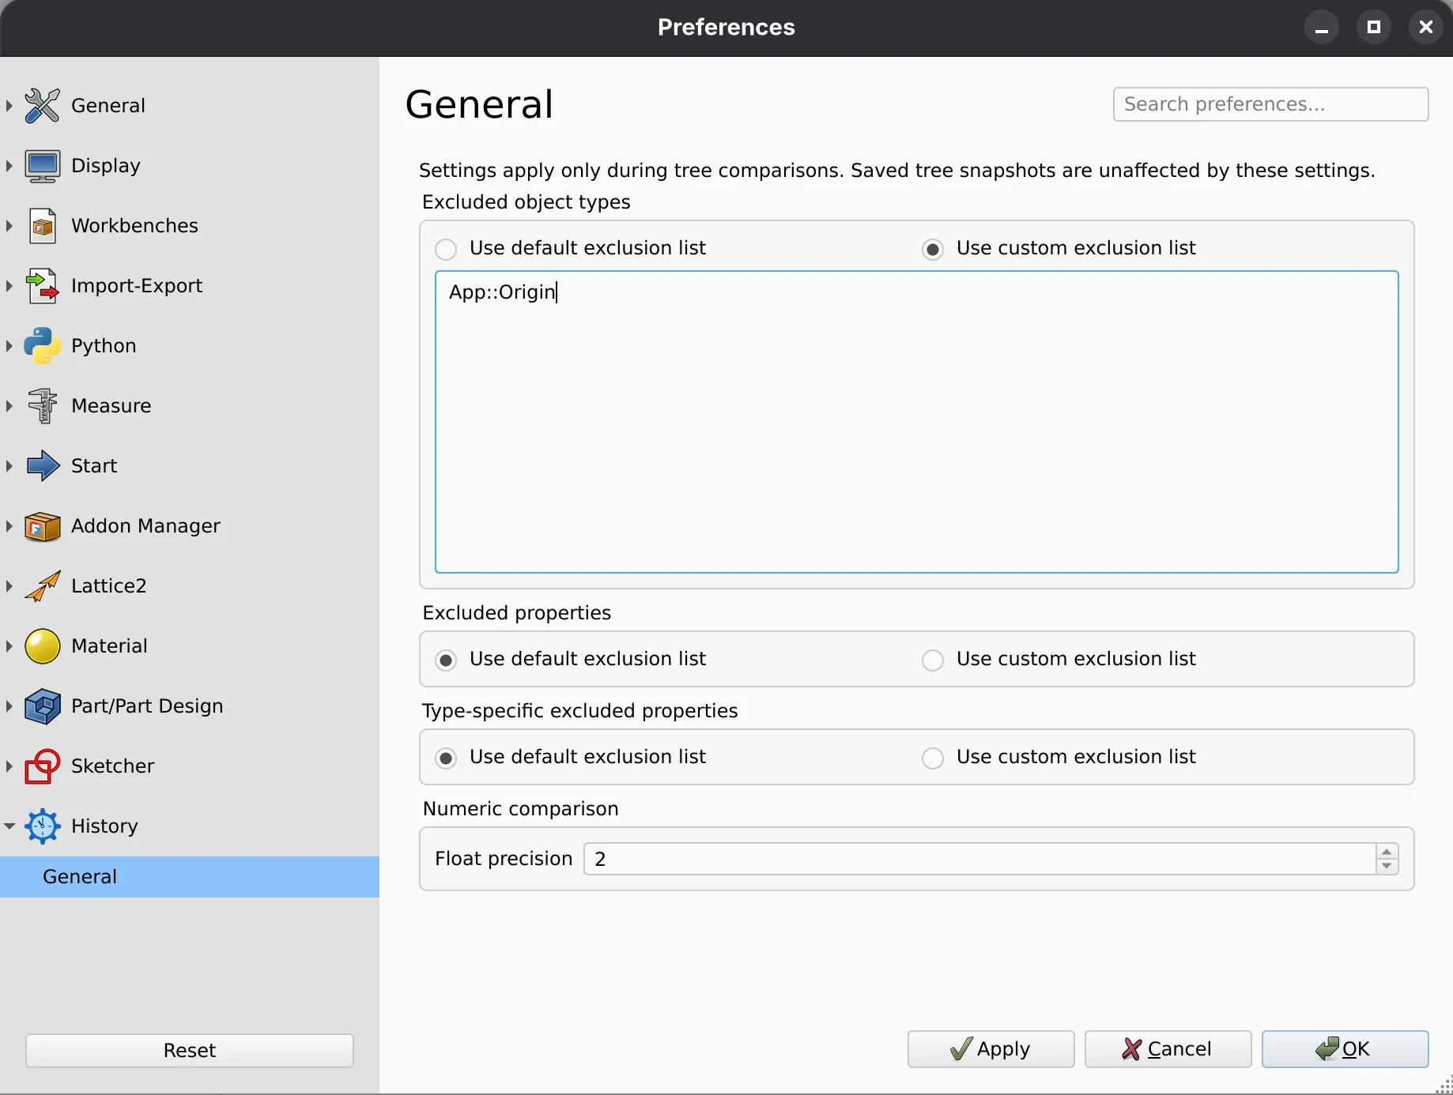Open the Addon Manager preferences category
Viewport: 1453px width, 1095px height.
point(145,525)
